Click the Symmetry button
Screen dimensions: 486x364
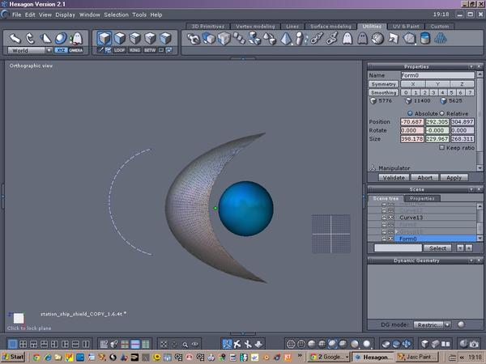click(383, 84)
